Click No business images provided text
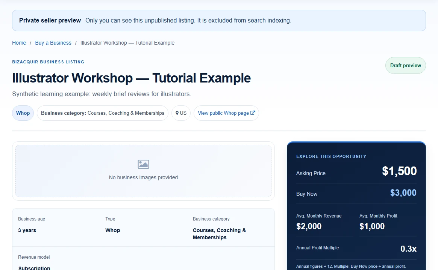The height and width of the screenshot is (270, 438). coord(143,177)
